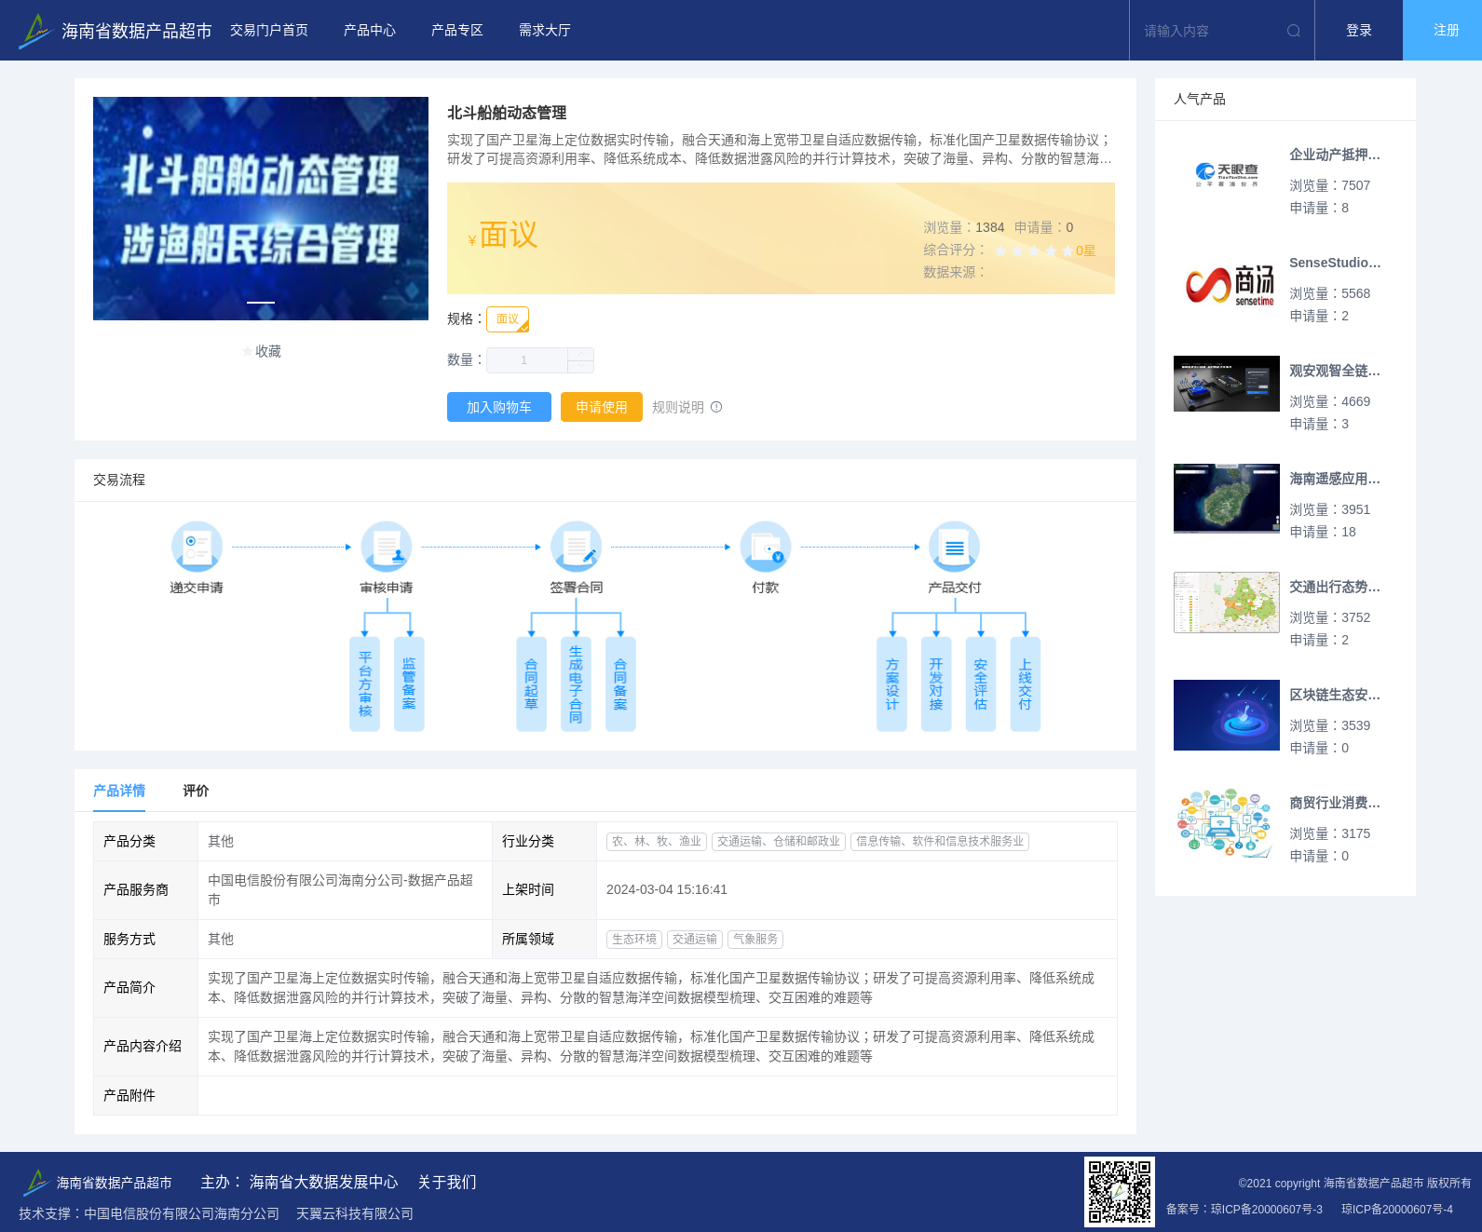Screen dimensions: 1482x1232
Task: Decrease quantity with the down stepper arrow
Action: click(581, 367)
